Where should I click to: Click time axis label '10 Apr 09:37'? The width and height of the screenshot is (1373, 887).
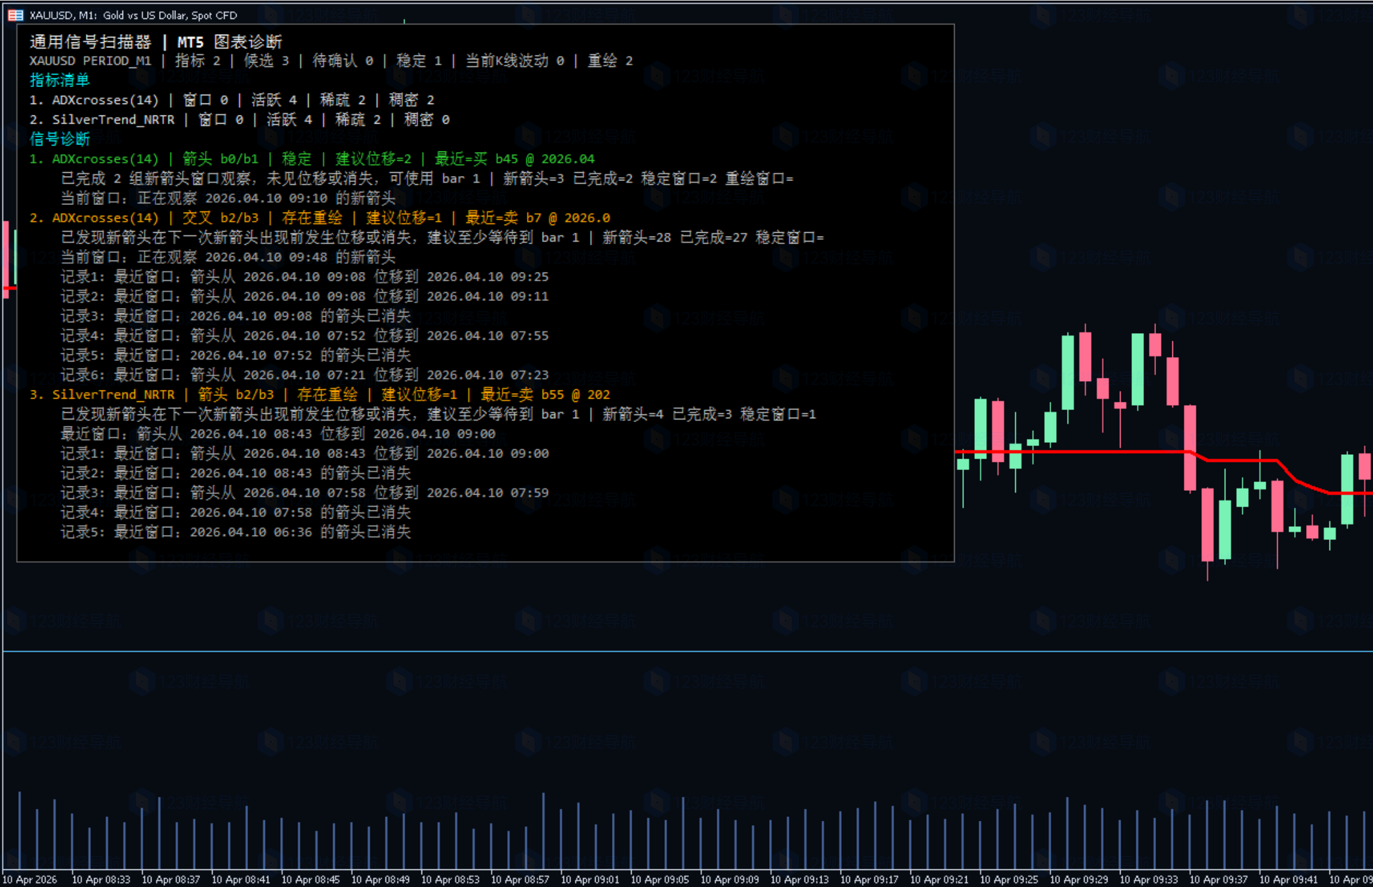[x=1218, y=879]
